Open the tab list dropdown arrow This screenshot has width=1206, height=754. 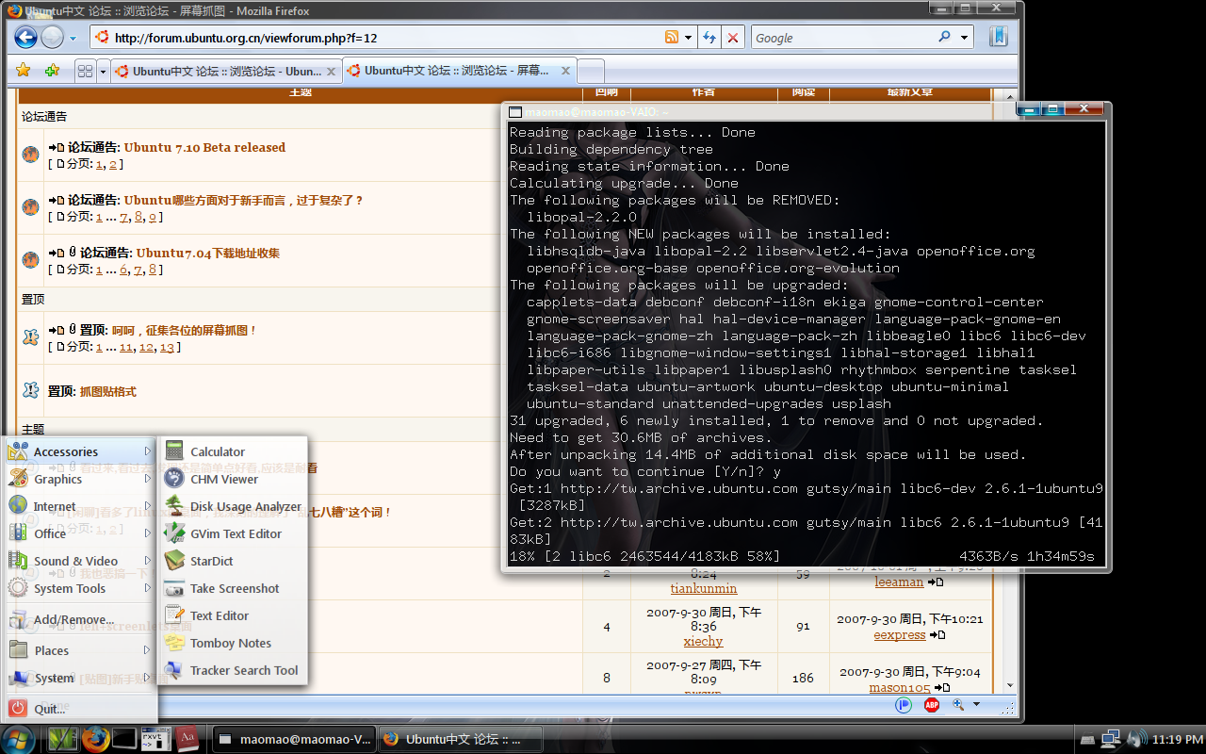(x=101, y=71)
